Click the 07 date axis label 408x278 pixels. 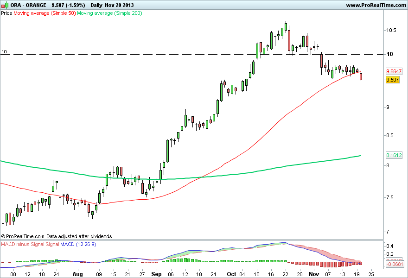328,274
